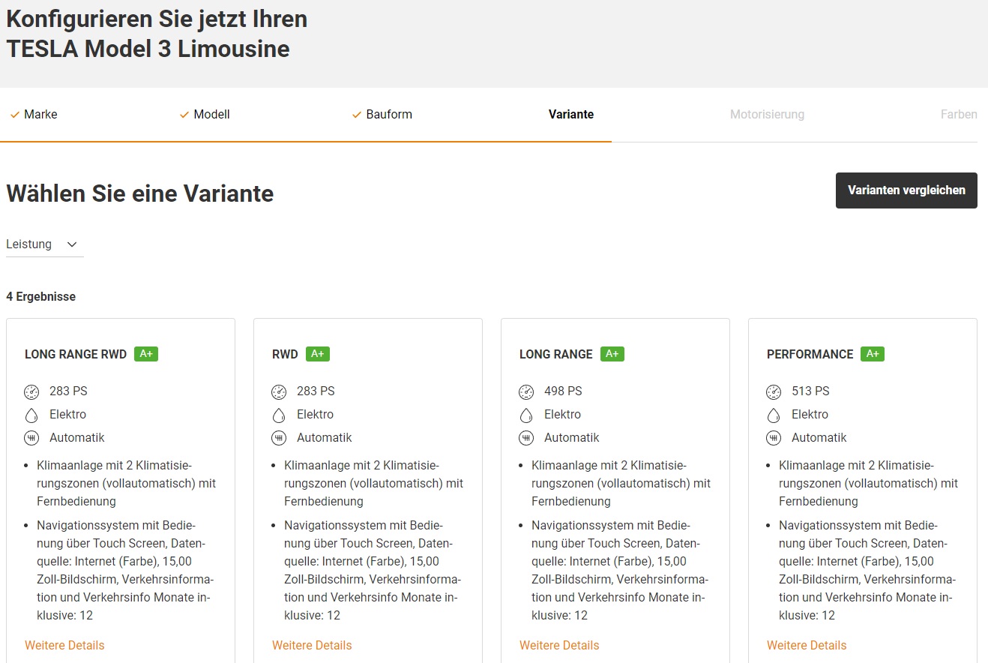Open the Leistung sort dropdown
Viewport: 988px width, 663px height.
(43, 244)
